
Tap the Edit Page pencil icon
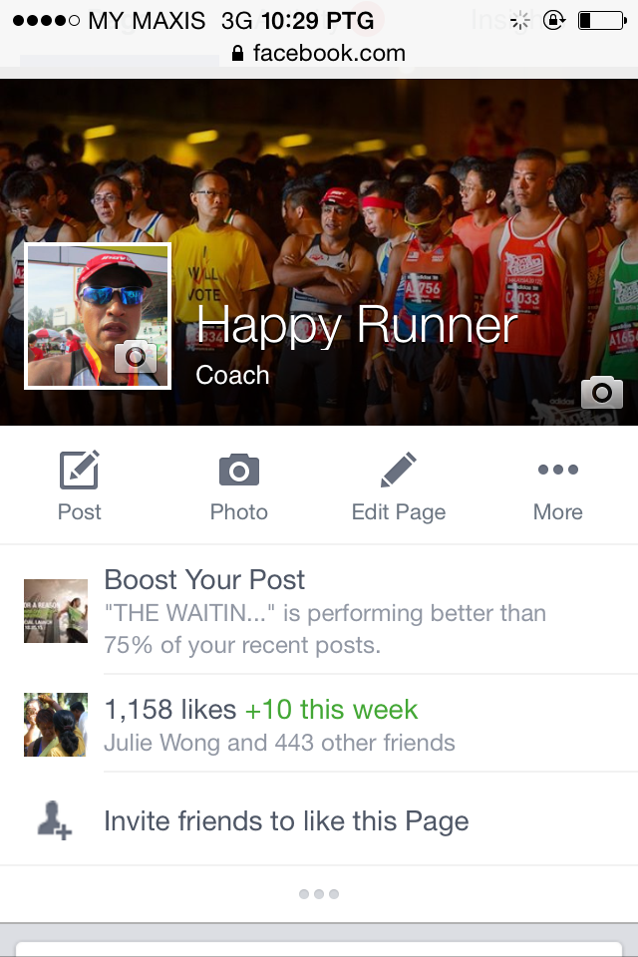tap(399, 470)
